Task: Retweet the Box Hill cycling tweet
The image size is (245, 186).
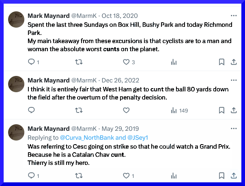Action: pos(79,62)
